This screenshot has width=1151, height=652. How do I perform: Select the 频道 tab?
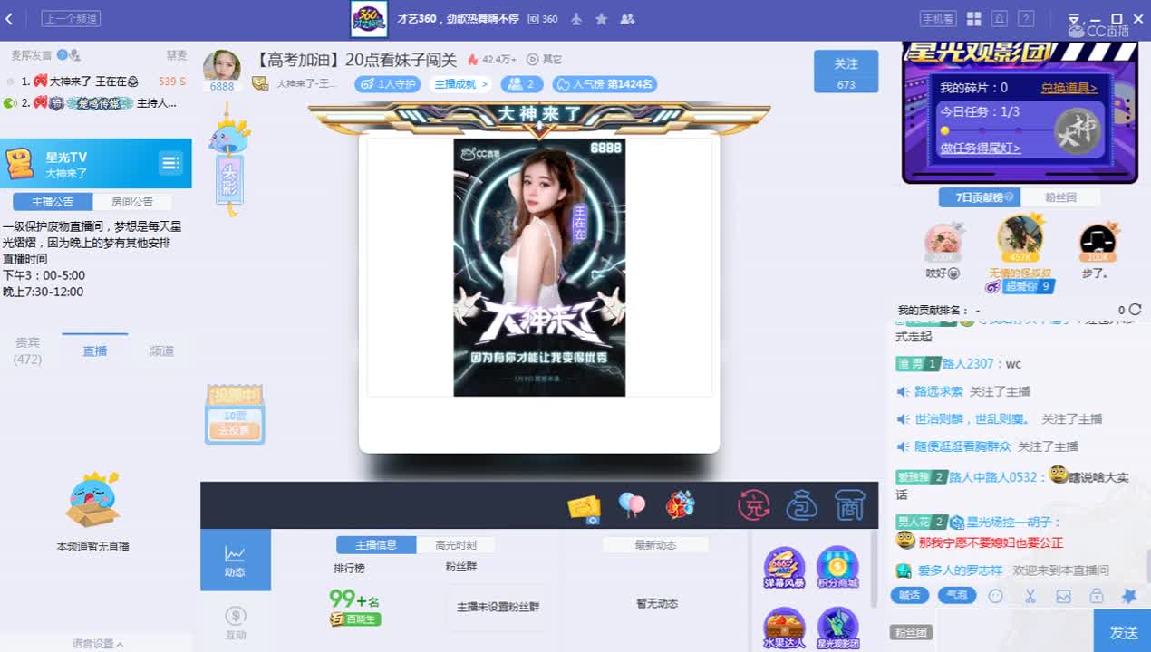click(161, 350)
